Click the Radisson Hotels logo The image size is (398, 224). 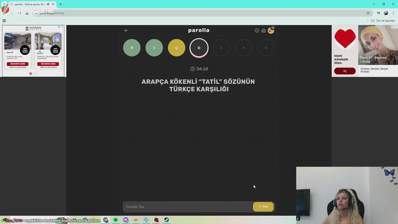pos(33,28)
